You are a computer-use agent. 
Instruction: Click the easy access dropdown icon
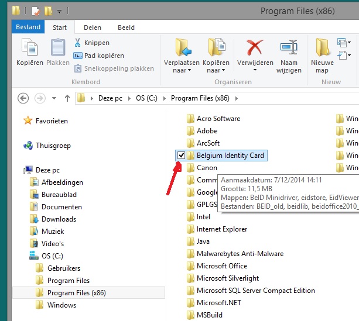coord(344,55)
